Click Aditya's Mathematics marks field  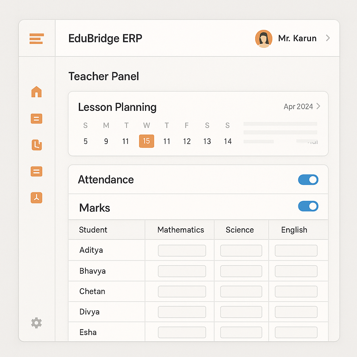pyautogui.click(x=182, y=250)
